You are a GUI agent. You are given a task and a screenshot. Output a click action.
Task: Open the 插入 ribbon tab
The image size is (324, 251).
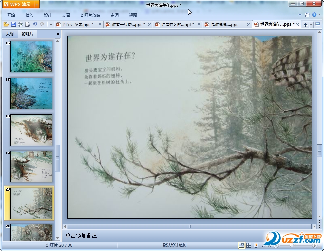pyautogui.click(x=29, y=15)
